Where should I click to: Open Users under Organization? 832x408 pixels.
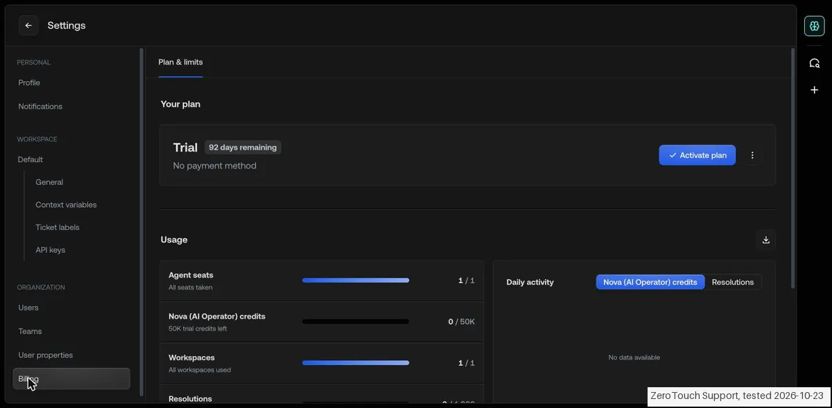(28, 308)
